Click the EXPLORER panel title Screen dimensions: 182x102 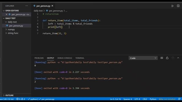pyautogui.click(x=10, y=6)
